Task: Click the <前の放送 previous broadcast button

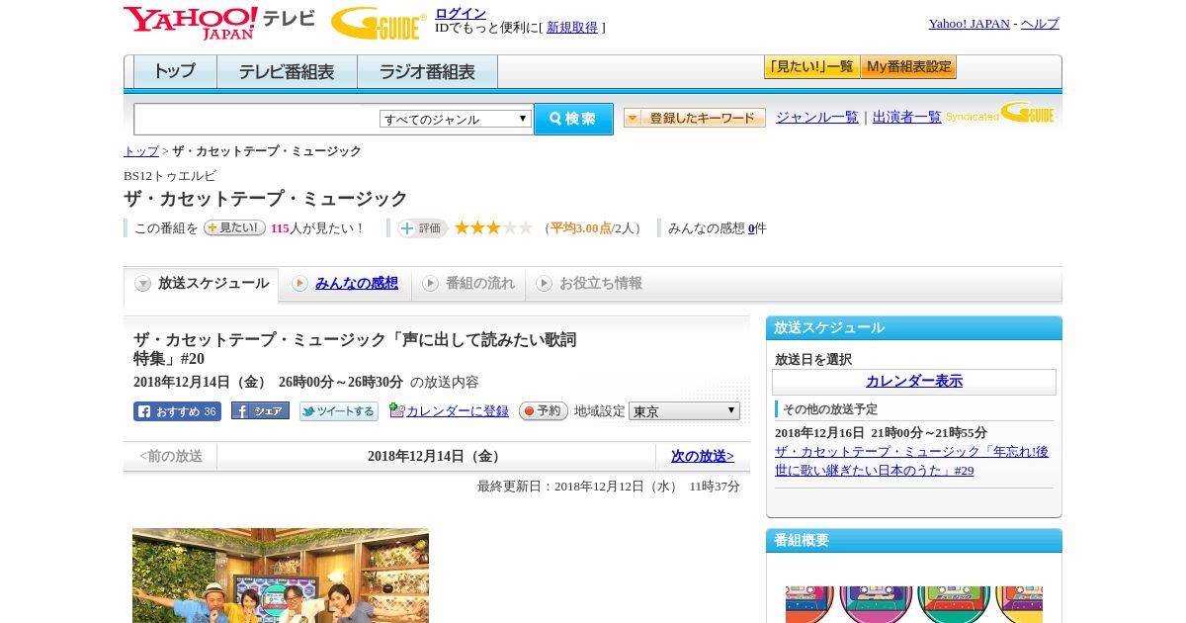Action: tap(171, 457)
